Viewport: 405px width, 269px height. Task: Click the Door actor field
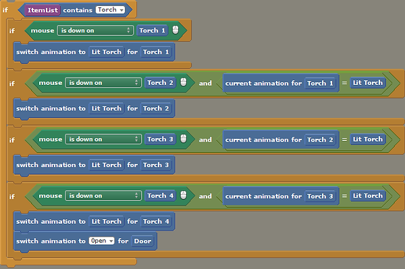click(x=142, y=241)
